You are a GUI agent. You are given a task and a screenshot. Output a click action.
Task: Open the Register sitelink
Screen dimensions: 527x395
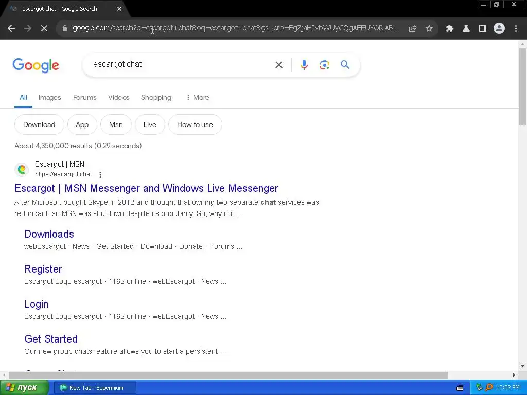point(43,269)
